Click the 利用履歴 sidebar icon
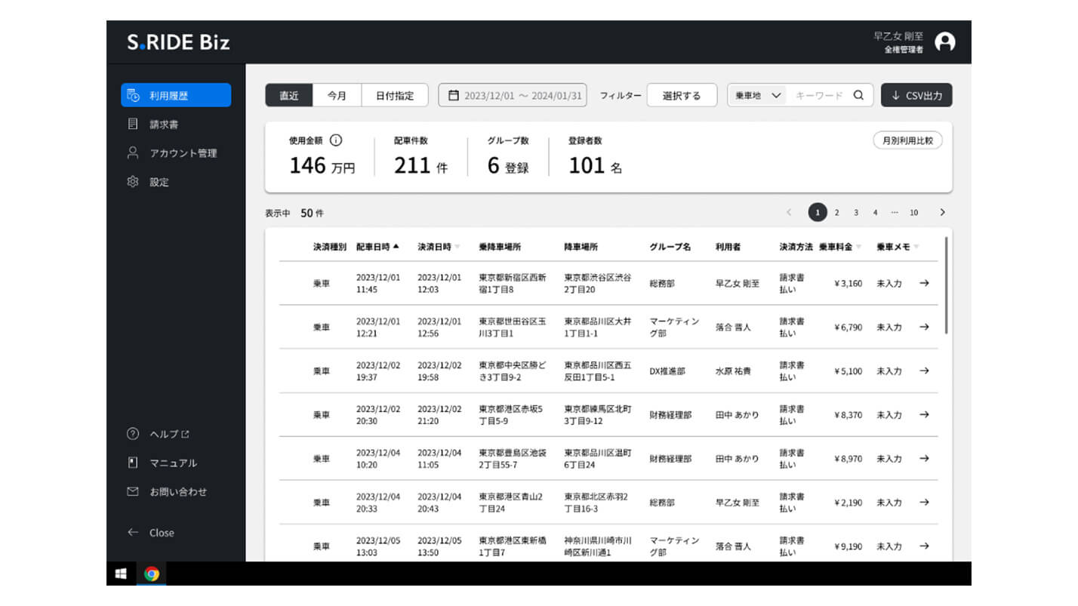Viewport: 1078px width, 606px height. pos(134,95)
